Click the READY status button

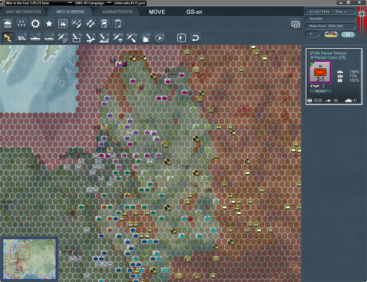click(321, 91)
